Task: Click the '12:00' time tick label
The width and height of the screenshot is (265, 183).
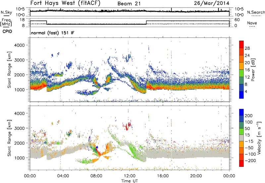Action: point(130,176)
